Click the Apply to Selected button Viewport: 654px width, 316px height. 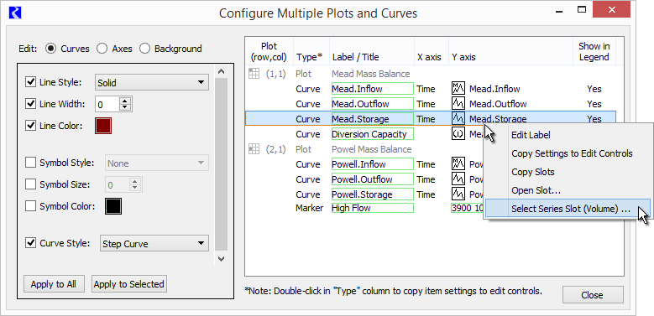(x=129, y=284)
